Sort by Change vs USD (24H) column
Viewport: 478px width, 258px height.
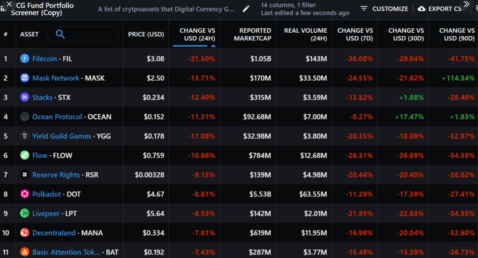tap(197, 34)
